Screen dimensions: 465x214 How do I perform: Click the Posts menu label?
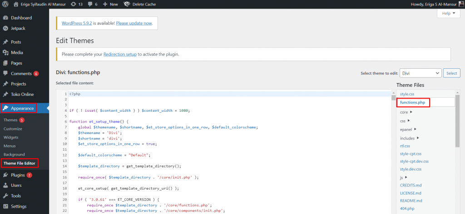click(x=16, y=42)
